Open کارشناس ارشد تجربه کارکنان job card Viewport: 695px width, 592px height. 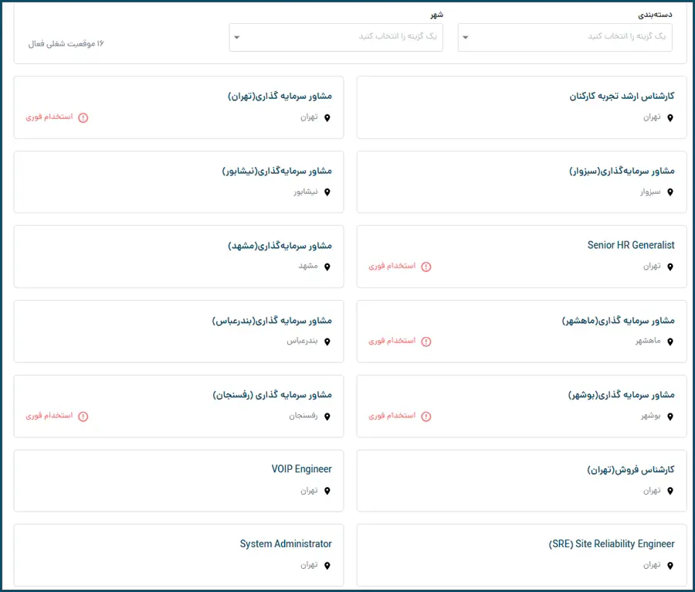coord(622,96)
